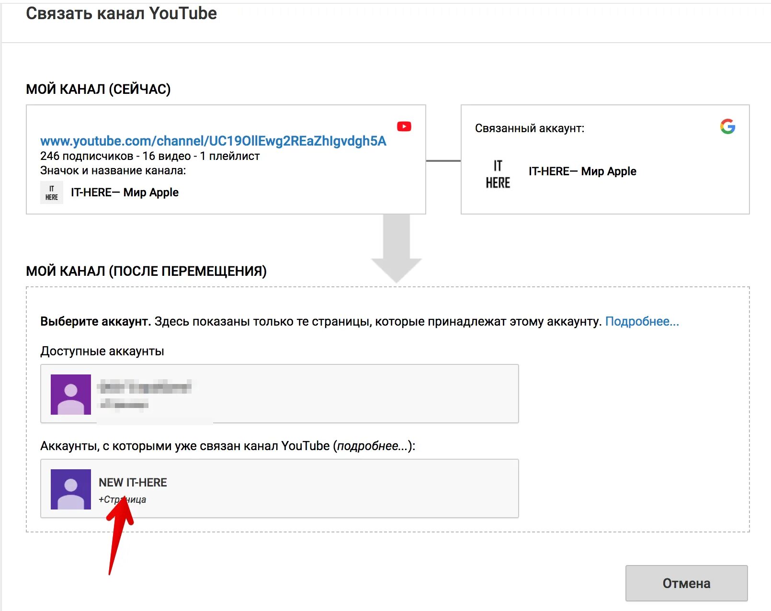
Task: Click the Отмена button
Action: pyautogui.click(x=686, y=583)
